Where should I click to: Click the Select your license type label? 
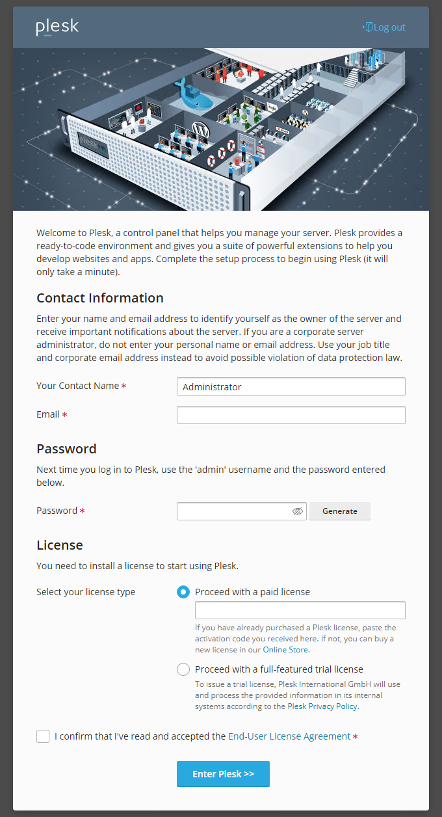pos(86,592)
